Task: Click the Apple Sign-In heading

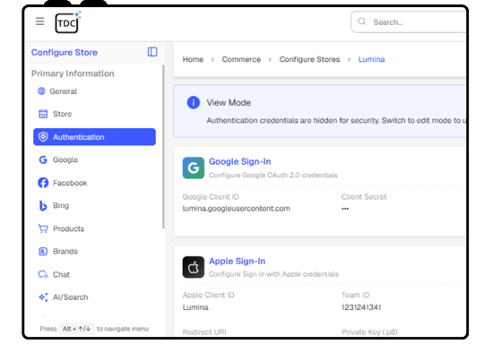Action: pos(237,261)
